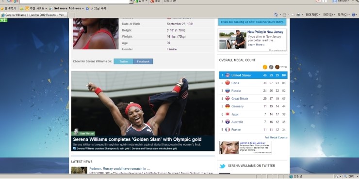Open the Full Medal Count link
The image size is (359, 179).
coord(276,137)
